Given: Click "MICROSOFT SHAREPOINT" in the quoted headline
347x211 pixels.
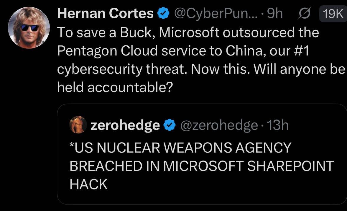Looking at the screenshot, I should pos(249,166).
